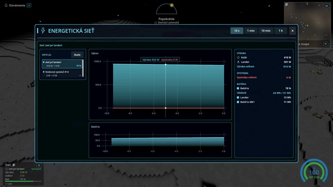
Task: Click the round icon before sieť pri landeri
Action: pyautogui.click(x=7, y=169)
